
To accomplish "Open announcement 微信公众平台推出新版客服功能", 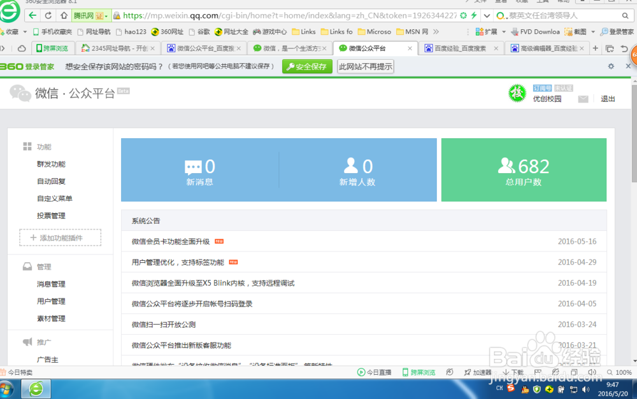I will (181, 346).
